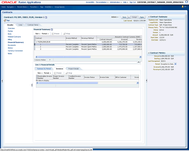Select contract line 3 row

(88, 49)
